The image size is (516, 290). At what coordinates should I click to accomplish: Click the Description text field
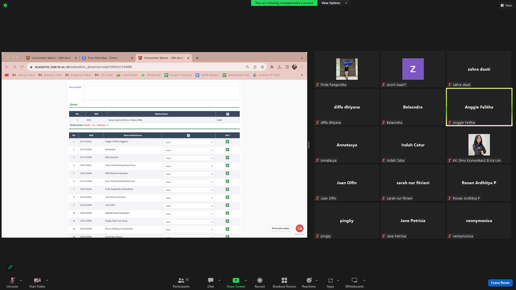click(162, 93)
